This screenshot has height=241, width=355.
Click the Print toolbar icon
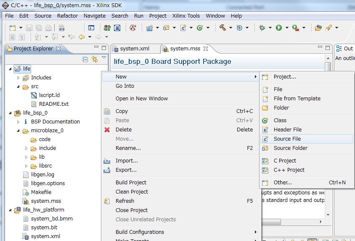pyautogui.click(x=48, y=28)
